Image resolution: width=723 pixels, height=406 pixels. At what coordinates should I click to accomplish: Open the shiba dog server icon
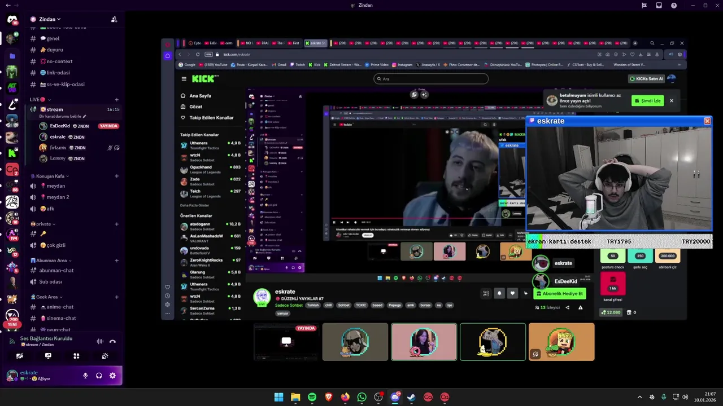(12, 299)
